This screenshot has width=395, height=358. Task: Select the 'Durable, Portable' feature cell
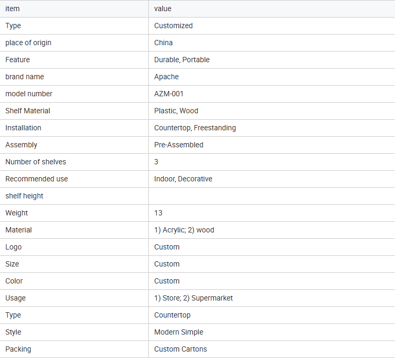182,60
